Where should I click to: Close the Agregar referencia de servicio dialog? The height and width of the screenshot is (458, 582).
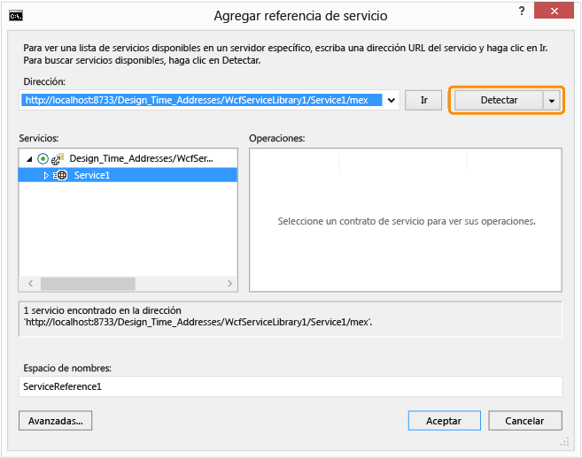(554, 11)
